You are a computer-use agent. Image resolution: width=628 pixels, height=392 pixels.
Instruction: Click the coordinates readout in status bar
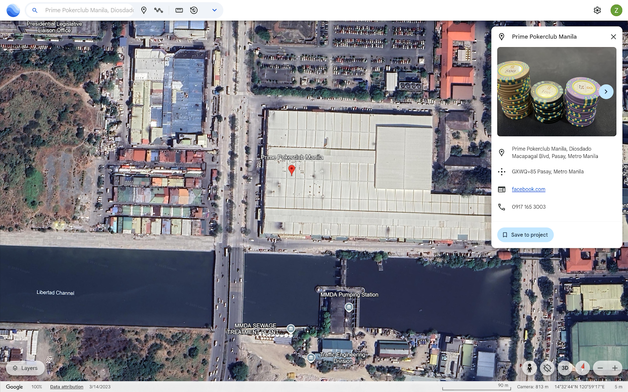pos(579,387)
